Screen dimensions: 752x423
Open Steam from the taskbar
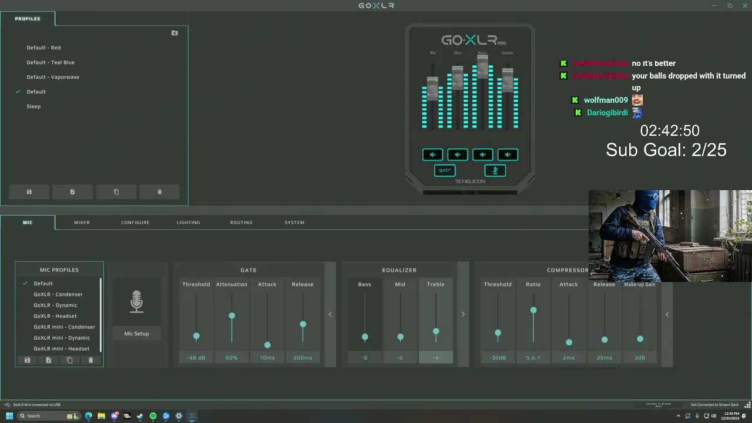140,416
